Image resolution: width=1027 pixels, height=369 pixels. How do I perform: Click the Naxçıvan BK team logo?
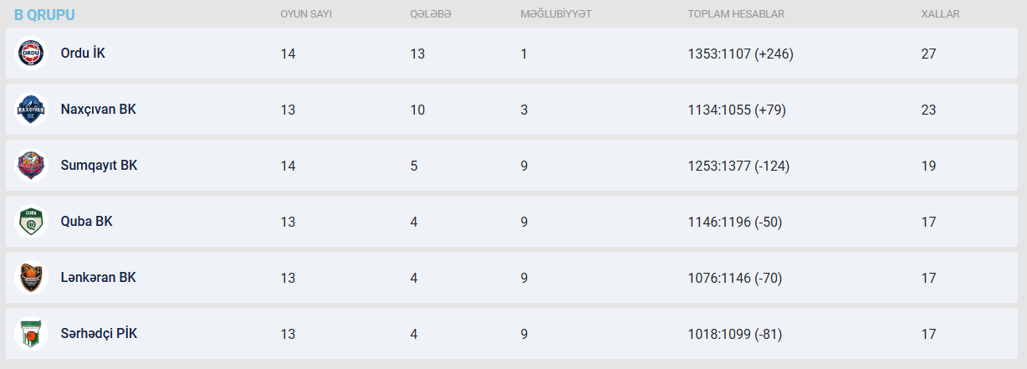tap(32, 110)
